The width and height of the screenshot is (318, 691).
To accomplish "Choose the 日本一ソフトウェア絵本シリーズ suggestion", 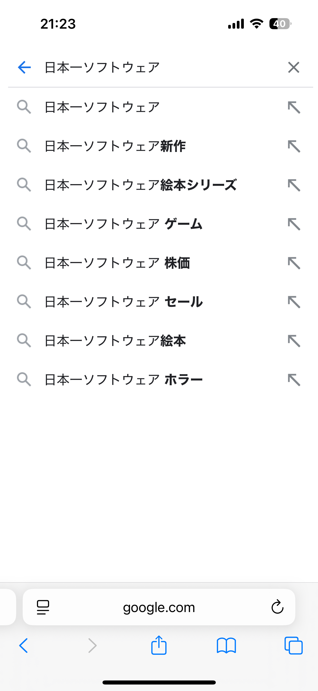I will (x=141, y=185).
